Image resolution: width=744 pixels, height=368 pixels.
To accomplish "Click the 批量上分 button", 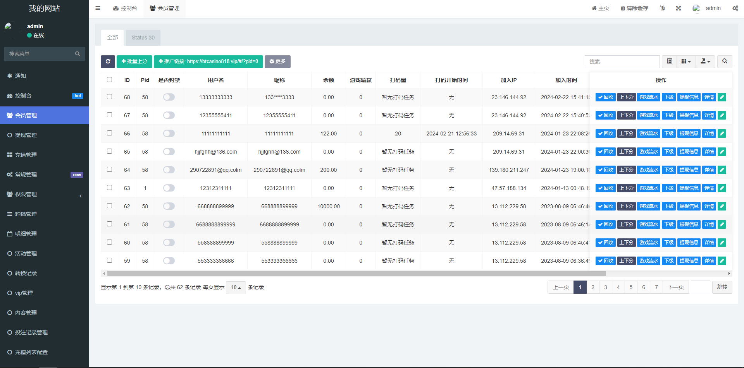I will [134, 62].
